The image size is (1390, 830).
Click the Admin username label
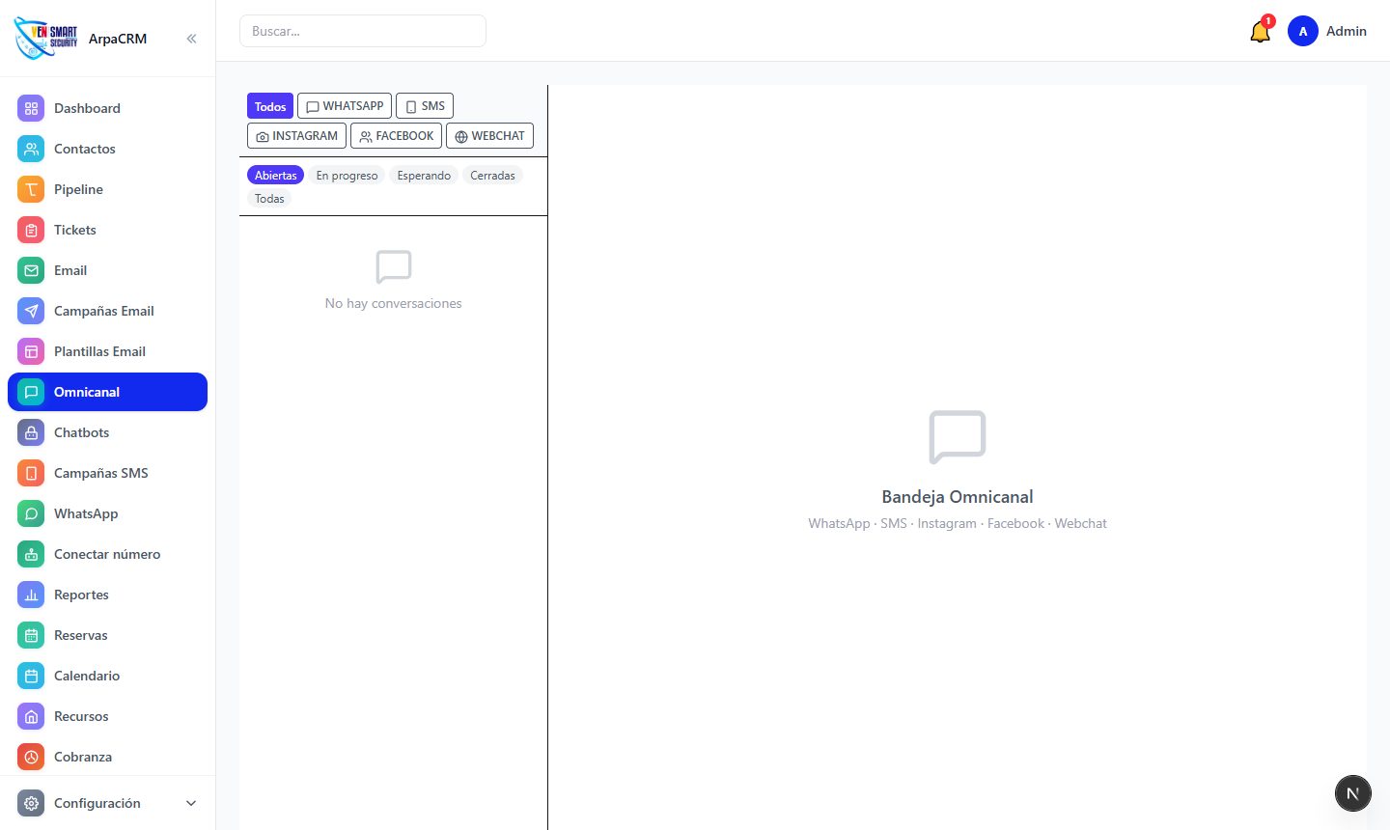click(x=1347, y=31)
